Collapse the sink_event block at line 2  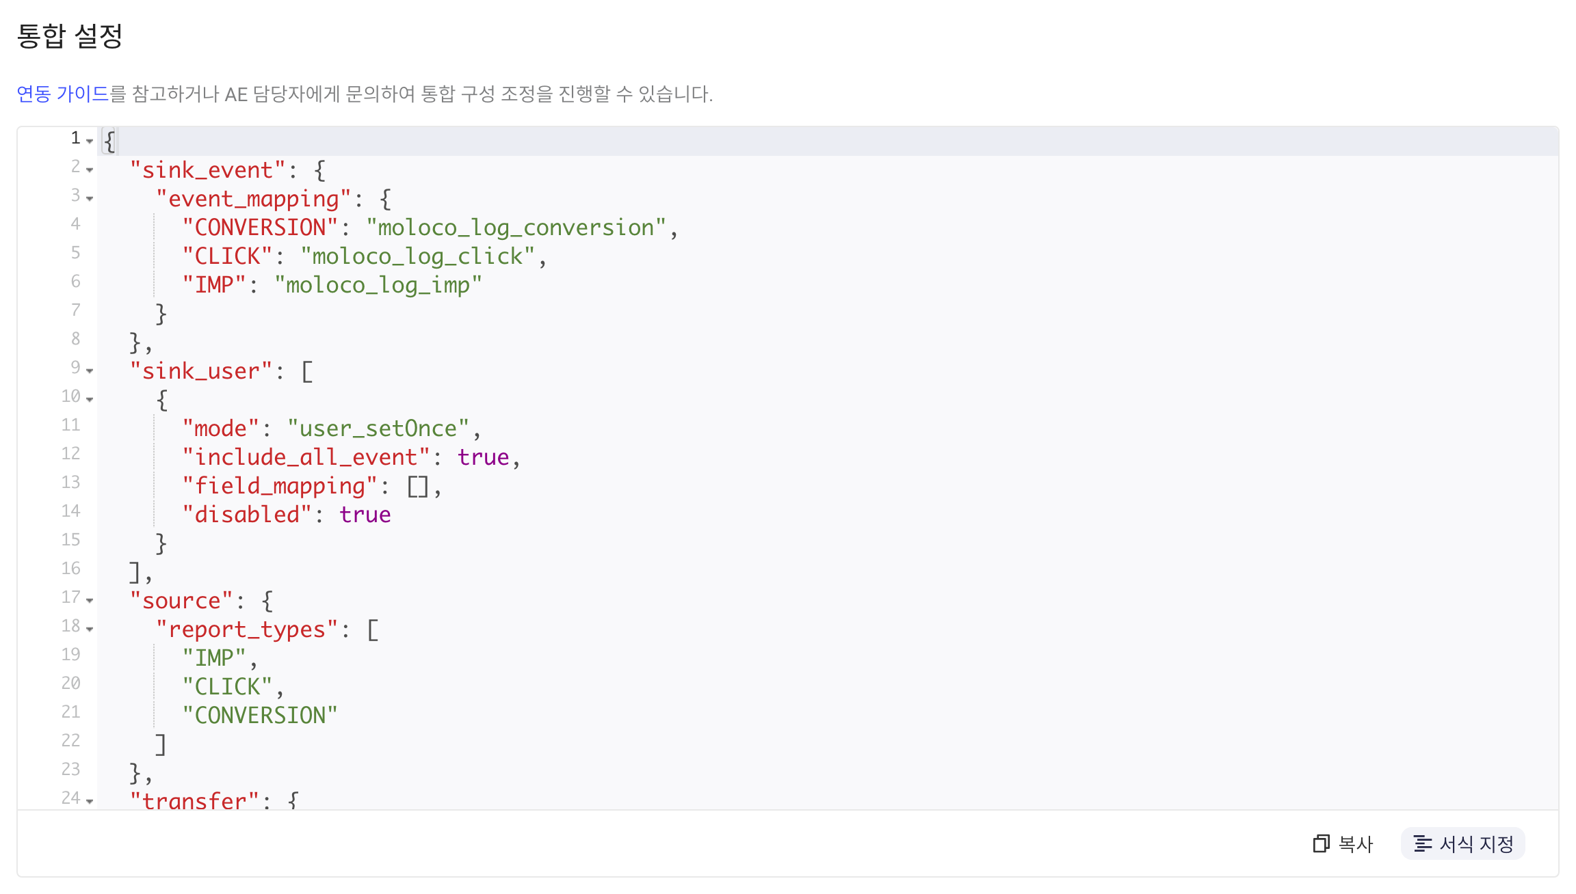(x=90, y=170)
